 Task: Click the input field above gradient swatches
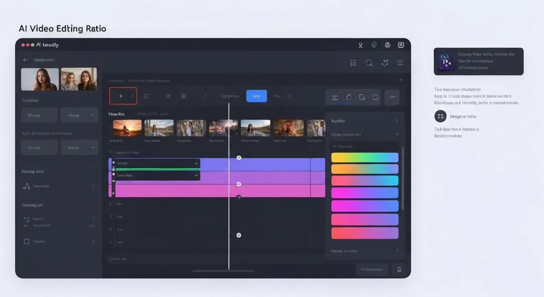click(x=365, y=146)
